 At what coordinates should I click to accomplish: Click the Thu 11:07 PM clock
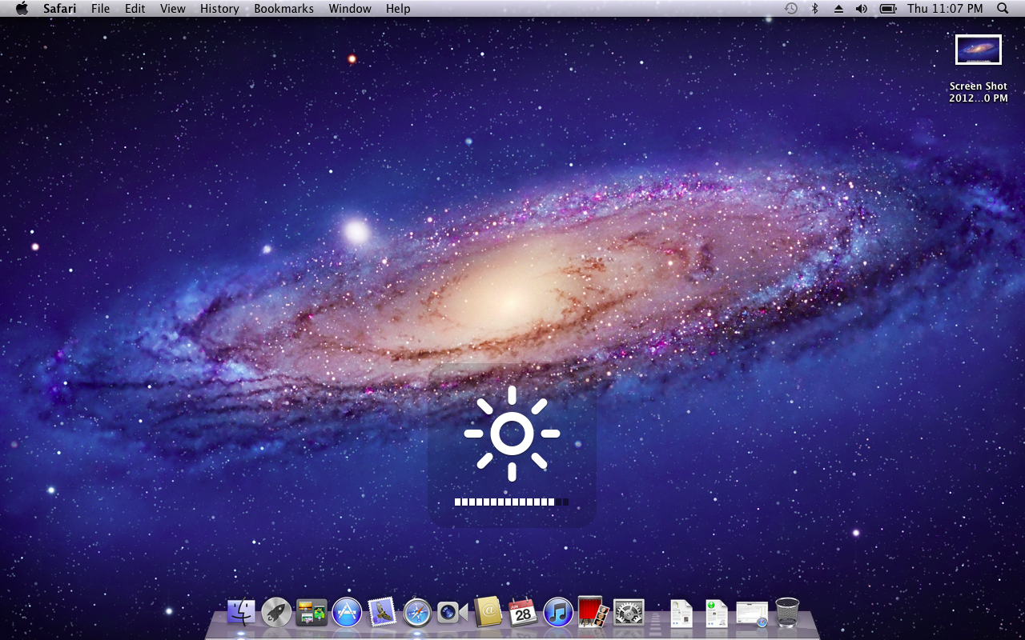tap(945, 9)
